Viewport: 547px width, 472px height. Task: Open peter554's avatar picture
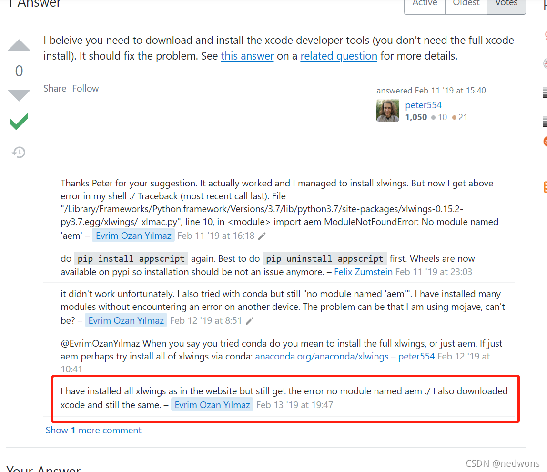[387, 110]
